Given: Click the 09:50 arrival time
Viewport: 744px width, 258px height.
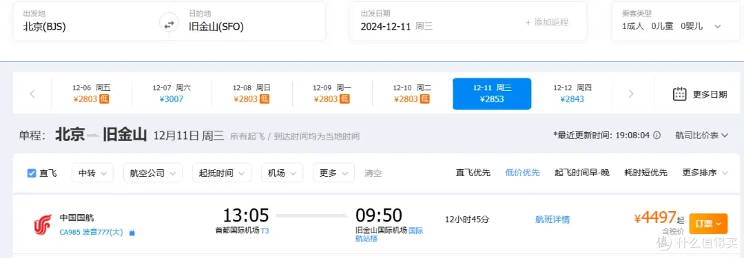Looking at the screenshot, I should [x=379, y=215].
